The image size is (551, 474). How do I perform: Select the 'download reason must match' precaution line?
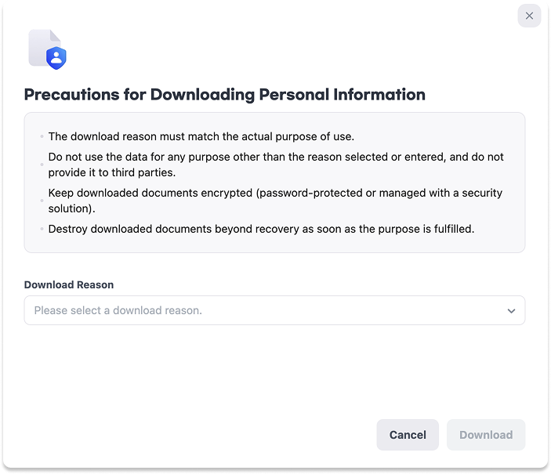point(201,136)
